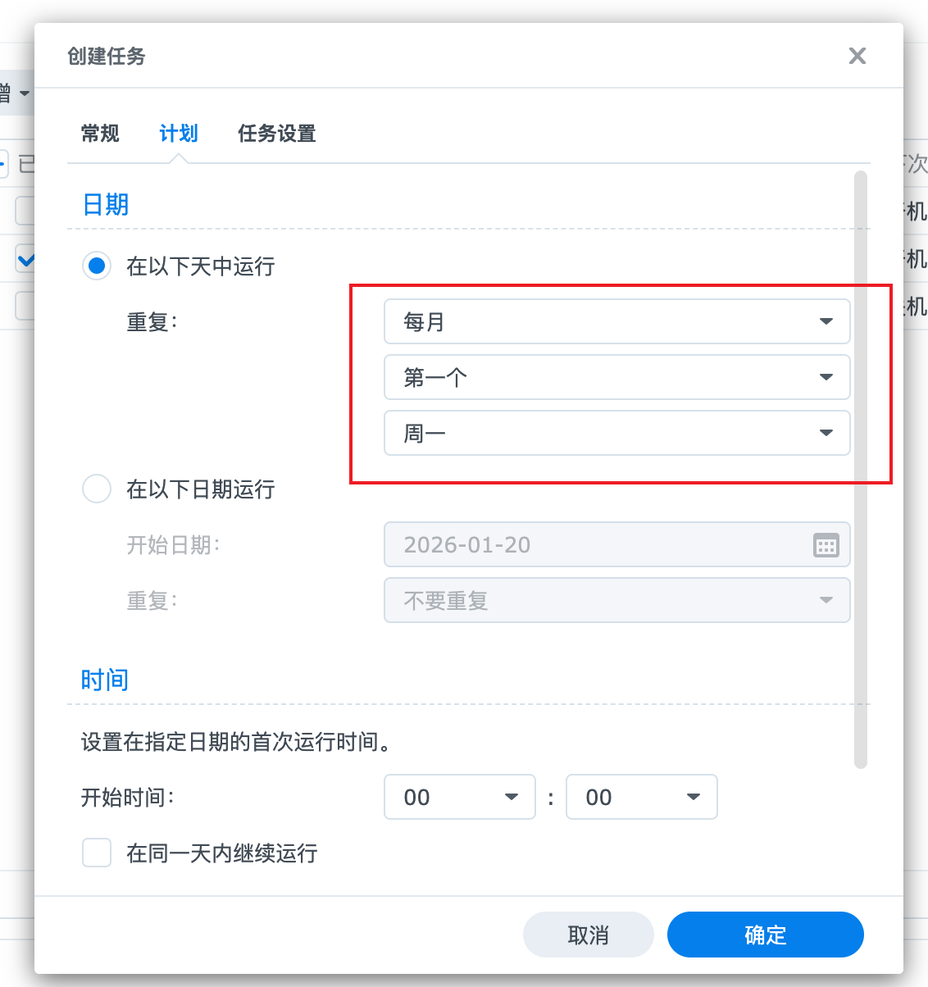
Task: Click the calendar icon in start date field
Action: pos(826,545)
